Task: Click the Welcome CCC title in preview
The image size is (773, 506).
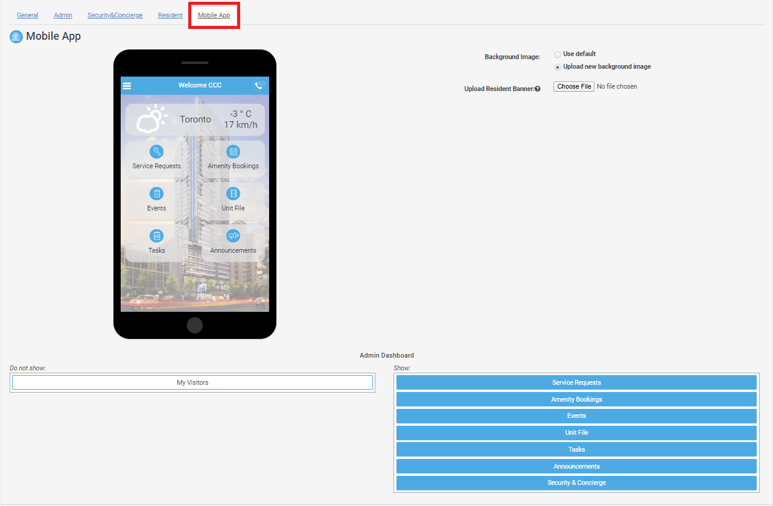Action: (200, 85)
